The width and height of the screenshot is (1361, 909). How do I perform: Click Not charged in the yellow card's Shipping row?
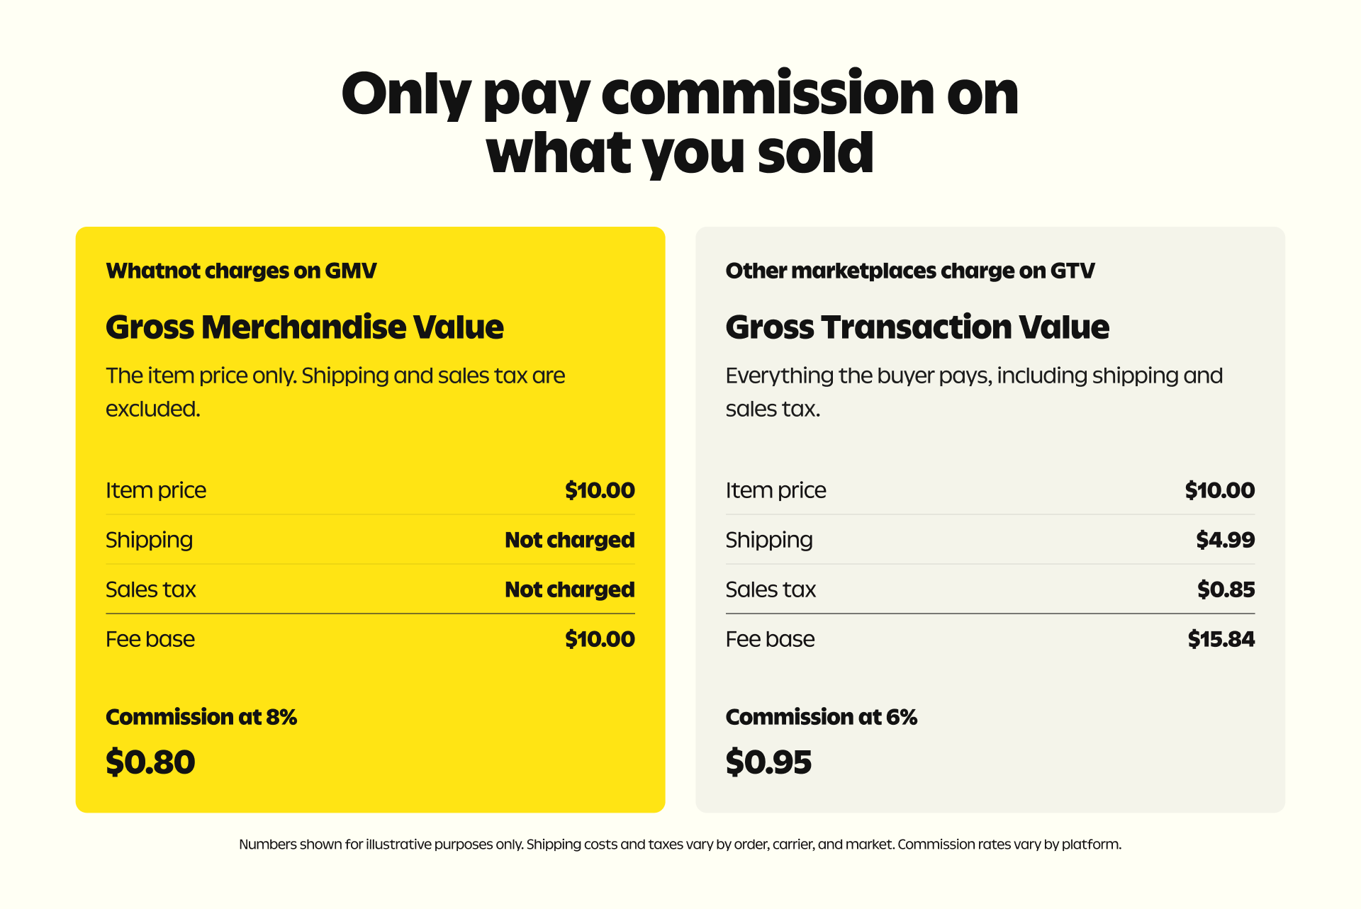coord(570,540)
